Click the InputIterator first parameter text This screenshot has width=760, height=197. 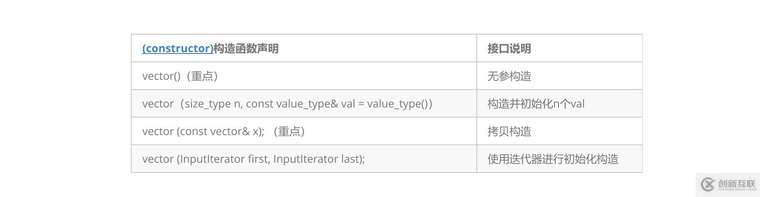[223, 159]
